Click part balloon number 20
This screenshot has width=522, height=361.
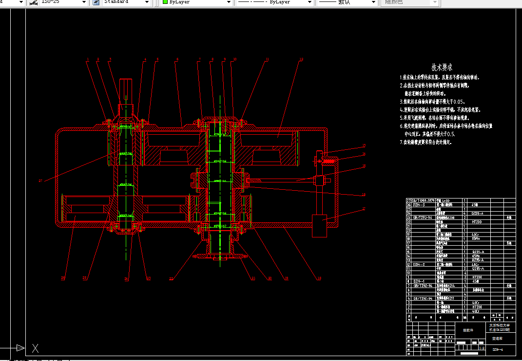tap(270, 278)
